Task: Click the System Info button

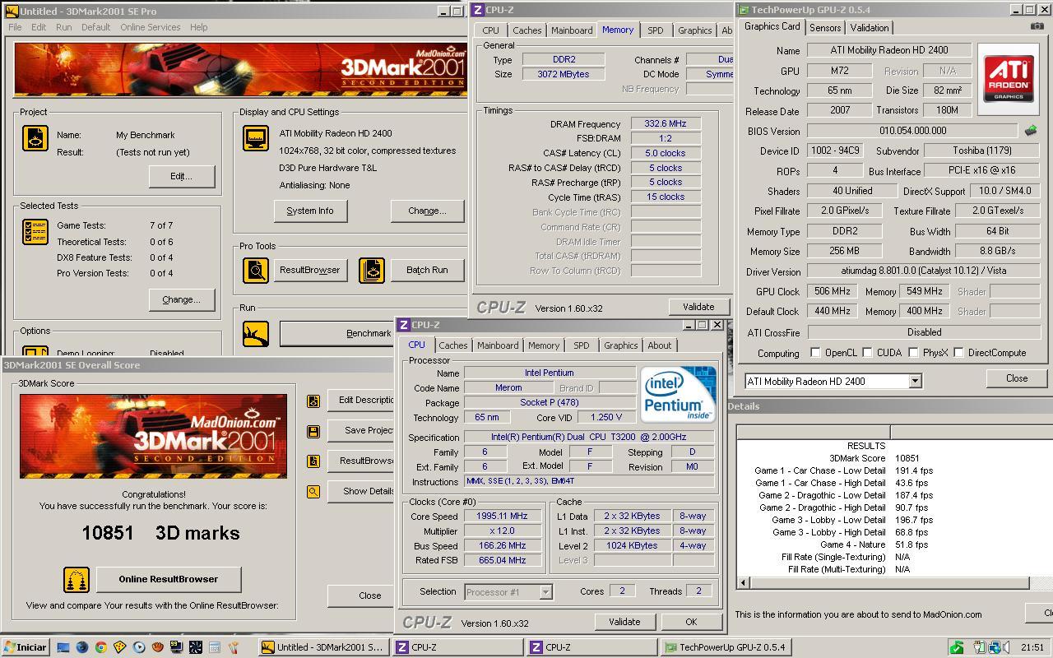Action: pos(310,211)
